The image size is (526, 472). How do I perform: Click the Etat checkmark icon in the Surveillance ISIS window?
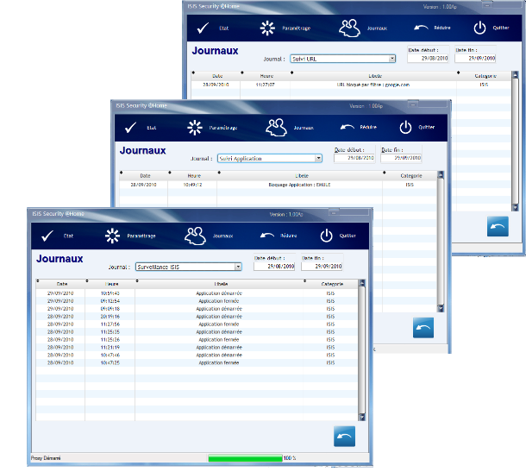(x=47, y=236)
